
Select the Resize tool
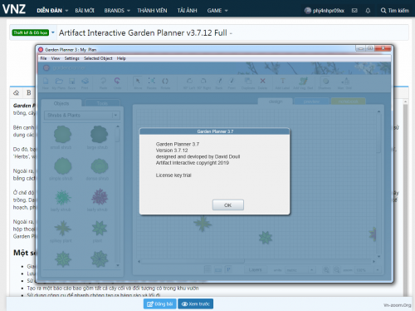click(x=152, y=81)
